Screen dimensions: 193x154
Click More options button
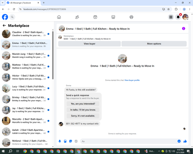154,44
